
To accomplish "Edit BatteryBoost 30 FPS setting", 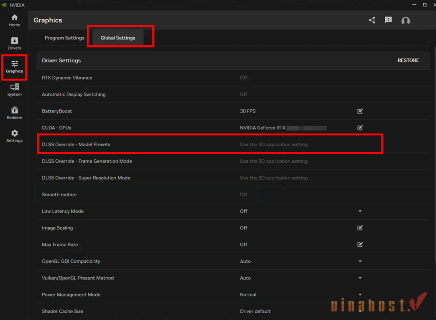I will (360, 111).
